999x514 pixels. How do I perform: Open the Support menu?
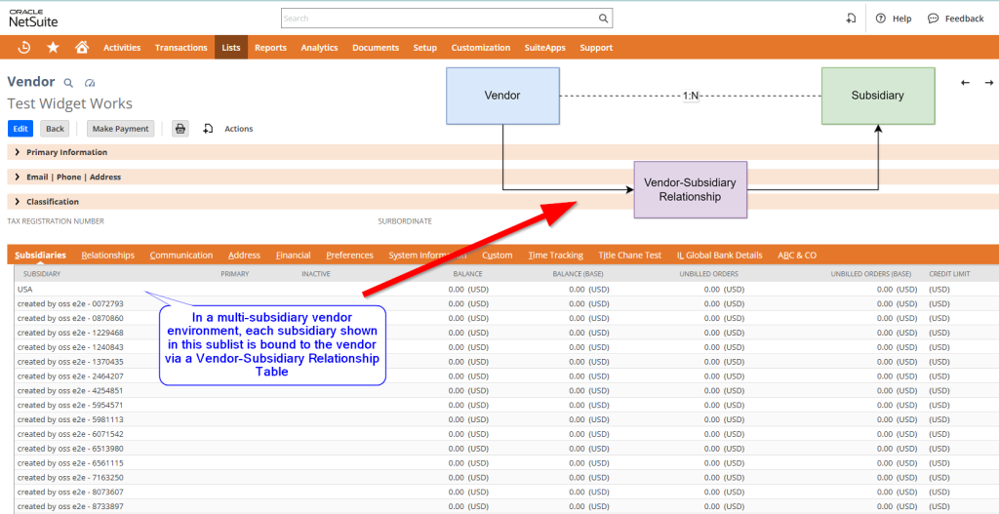click(x=596, y=48)
